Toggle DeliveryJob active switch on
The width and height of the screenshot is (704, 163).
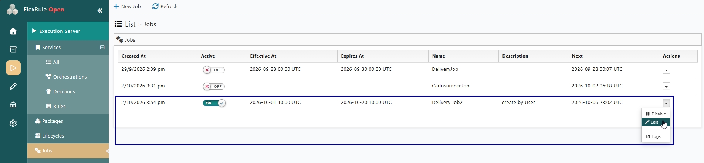tap(214, 70)
